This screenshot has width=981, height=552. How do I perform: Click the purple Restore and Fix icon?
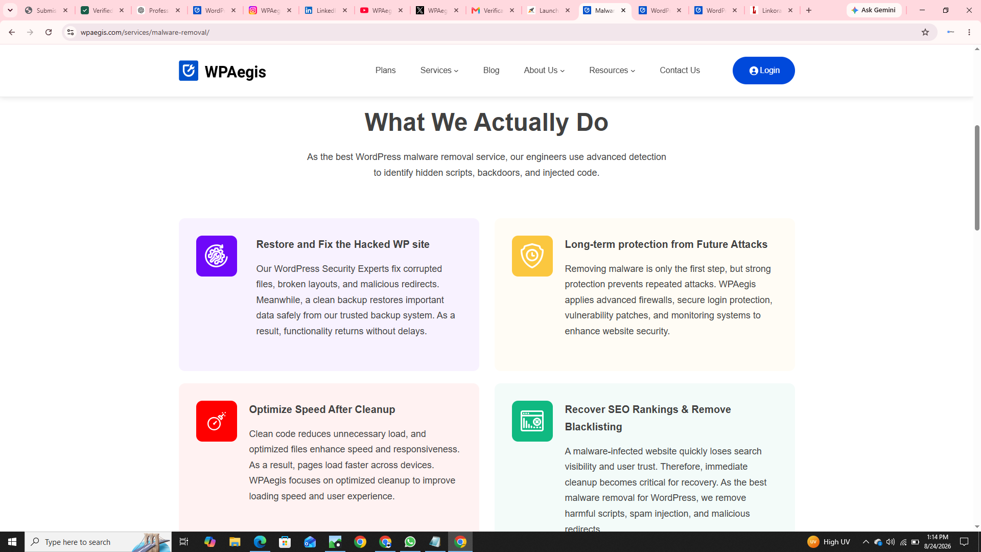216,256
